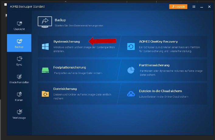
Task: Click the 'AOMEI Backupper Standard' window title
Action: [27, 7]
